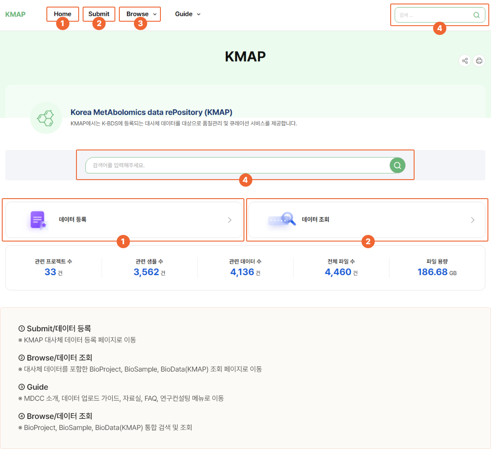The image size is (491, 449).
Task: Open the Submit menu item
Action: 99,14
